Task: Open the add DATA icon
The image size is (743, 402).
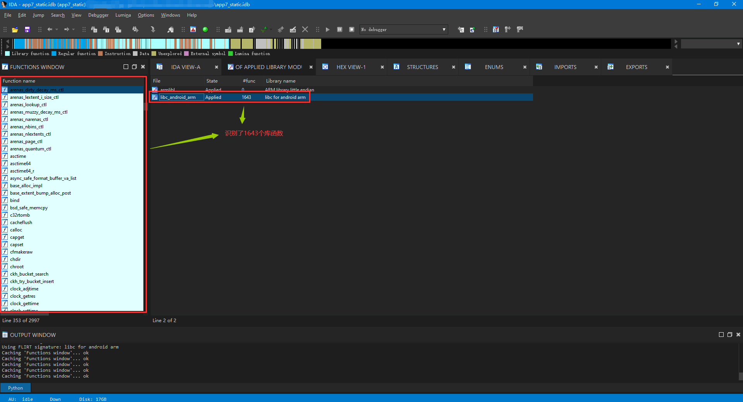Action: pos(240,29)
